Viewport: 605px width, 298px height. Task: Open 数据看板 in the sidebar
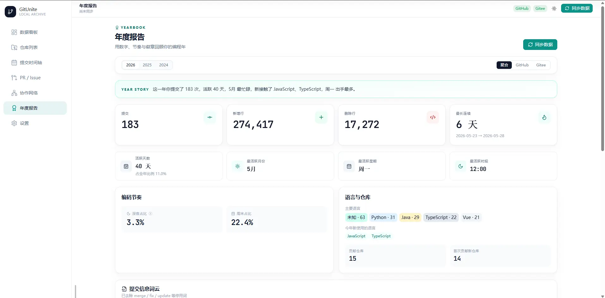pyautogui.click(x=35, y=32)
